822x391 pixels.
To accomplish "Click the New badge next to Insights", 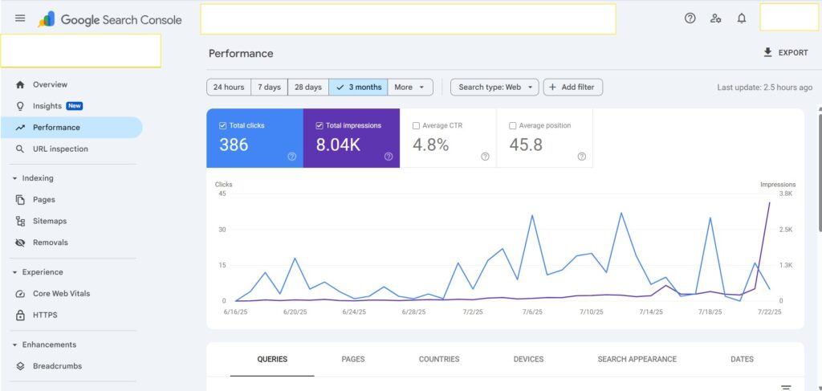I will point(75,106).
